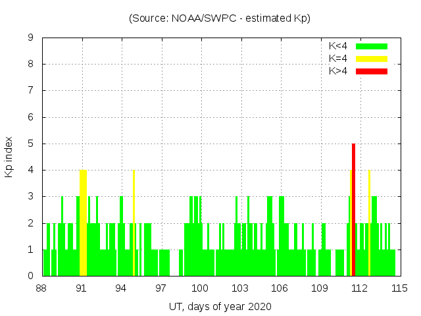Click the y-axis tick label 5
This screenshot has height=316, width=421.
click(x=30, y=144)
